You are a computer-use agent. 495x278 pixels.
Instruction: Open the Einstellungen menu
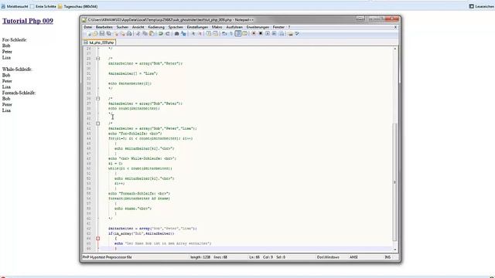point(197,27)
